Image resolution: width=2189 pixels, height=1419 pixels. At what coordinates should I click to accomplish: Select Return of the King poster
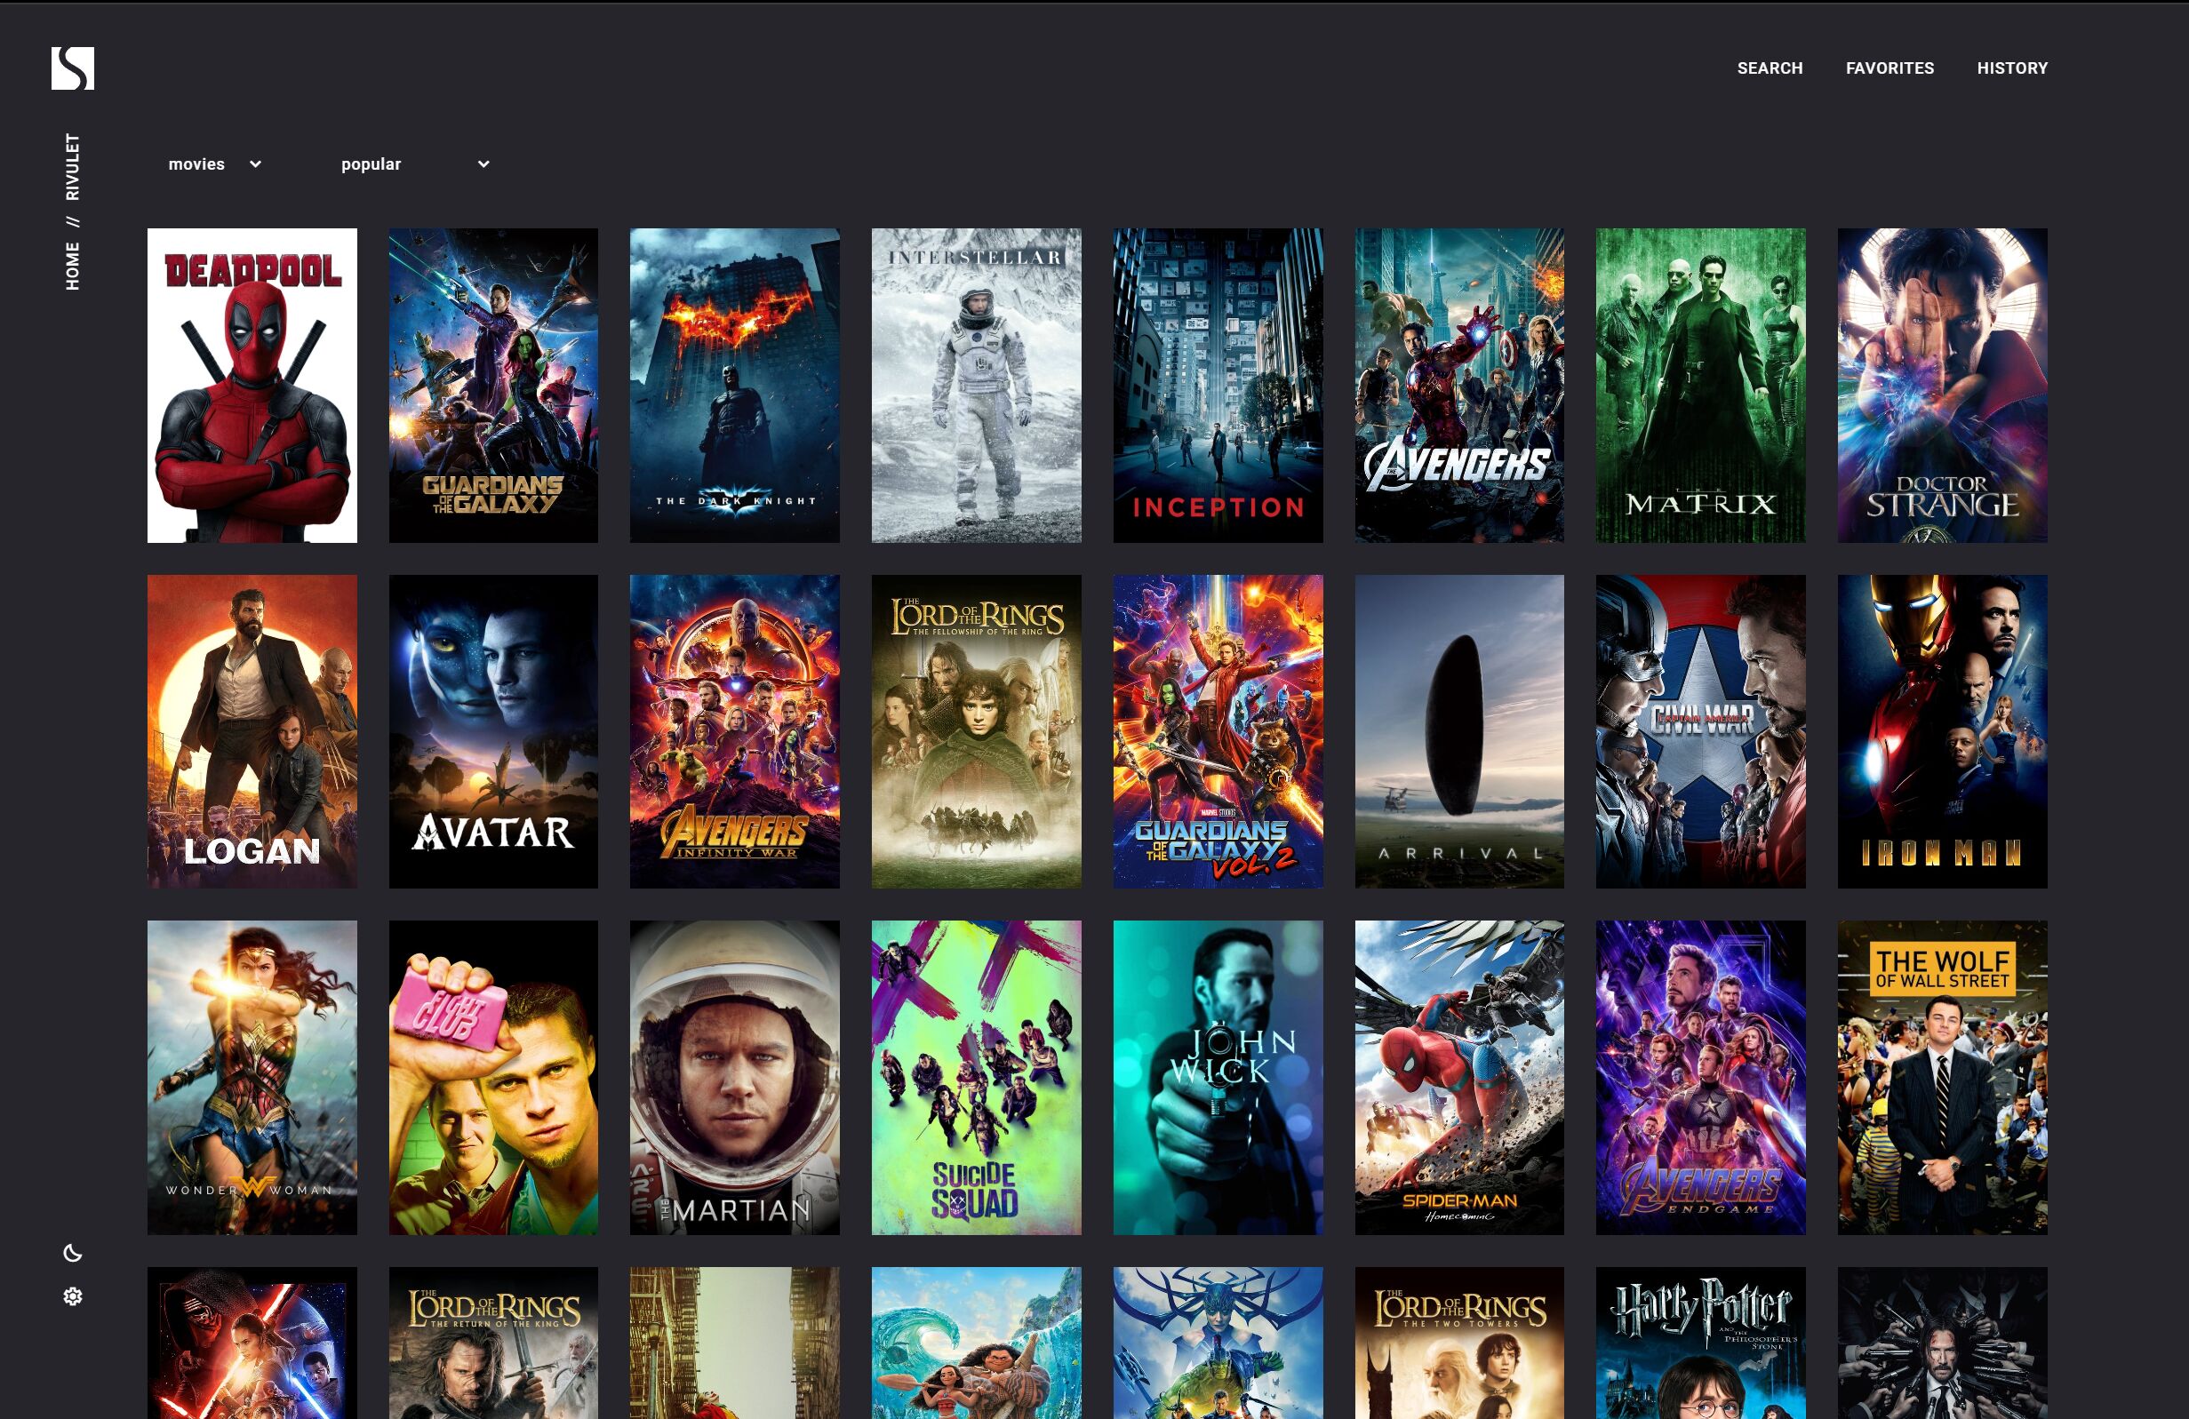pos(493,1343)
